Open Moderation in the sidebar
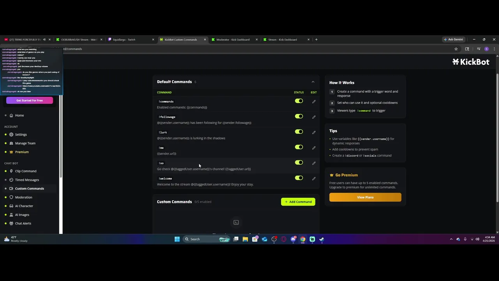This screenshot has height=281, width=499. click(x=30, y=197)
